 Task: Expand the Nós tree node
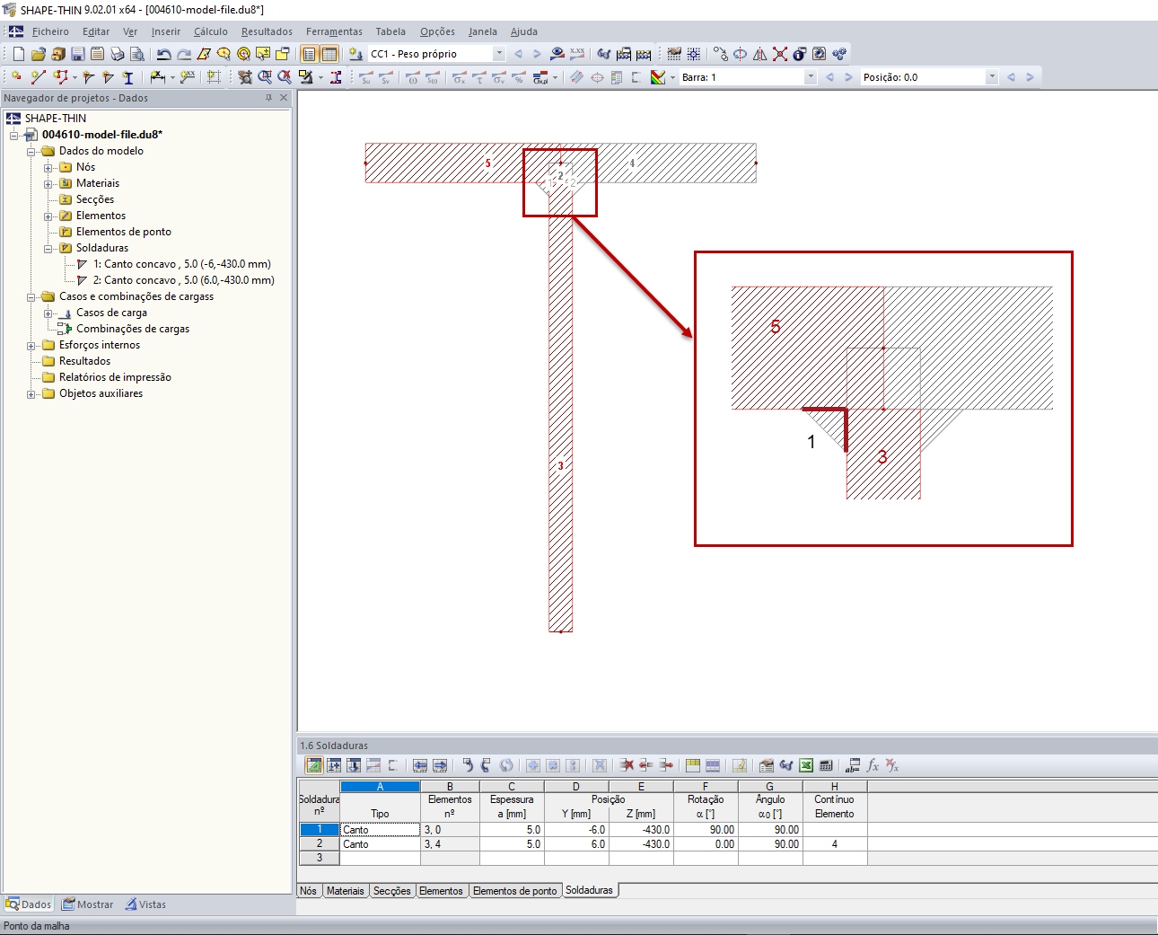click(x=48, y=167)
